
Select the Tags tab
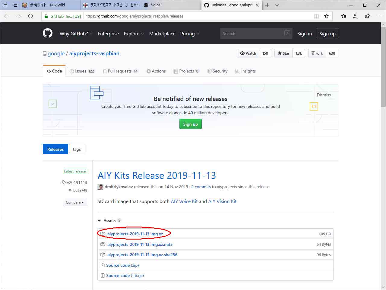(x=77, y=149)
